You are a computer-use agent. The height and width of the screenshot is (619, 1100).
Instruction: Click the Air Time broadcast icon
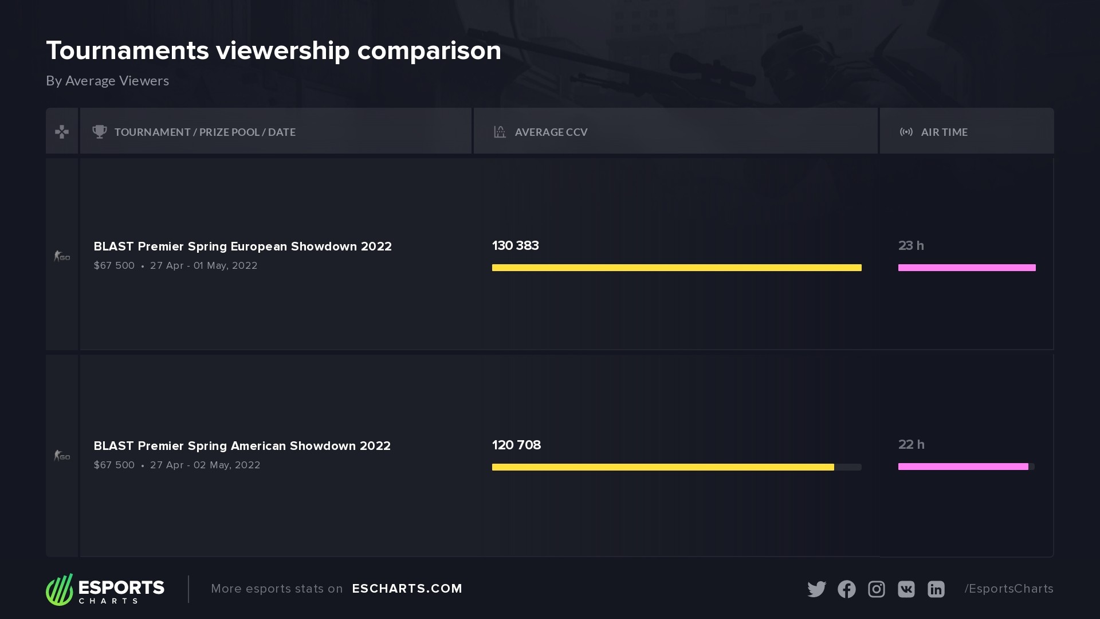(906, 132)
